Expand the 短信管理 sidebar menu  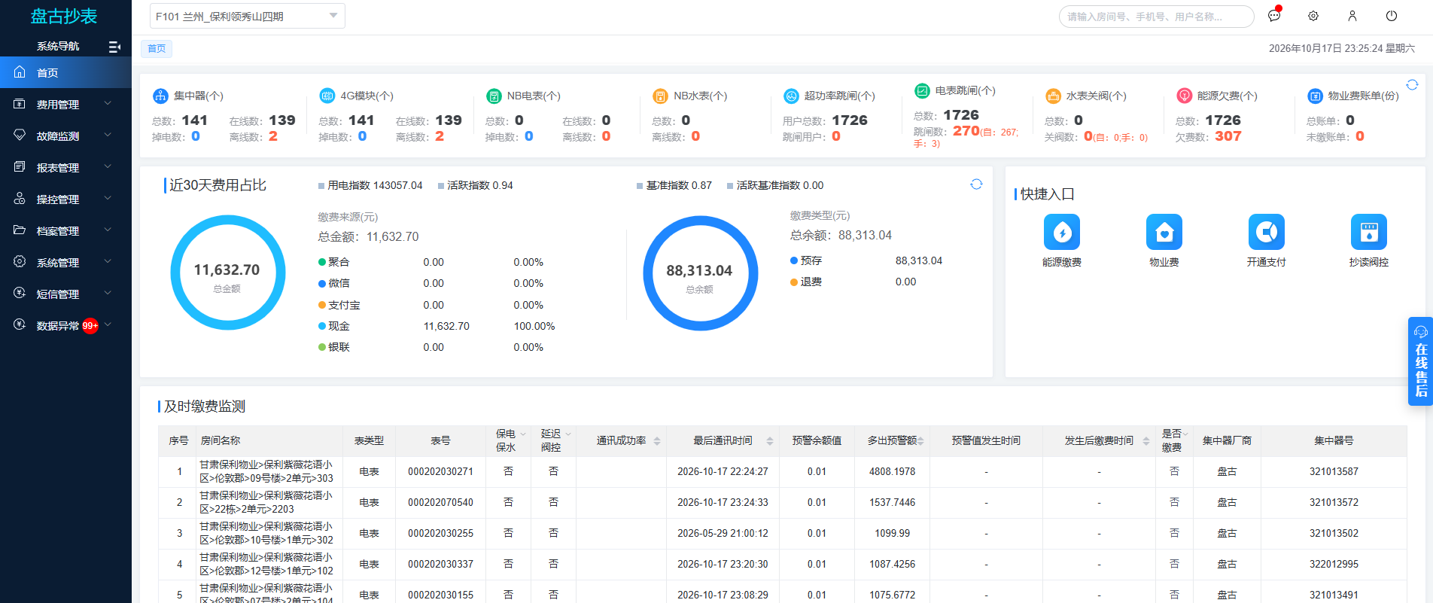pos(65,294)
